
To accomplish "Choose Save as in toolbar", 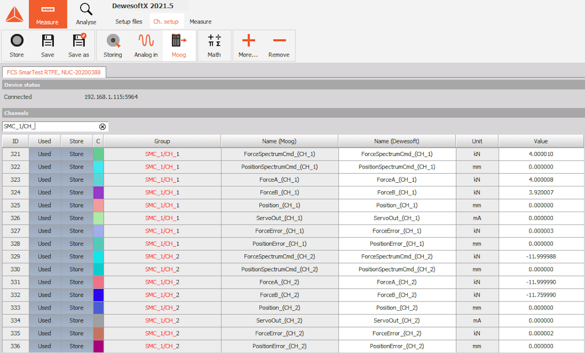I will point(79,46).
